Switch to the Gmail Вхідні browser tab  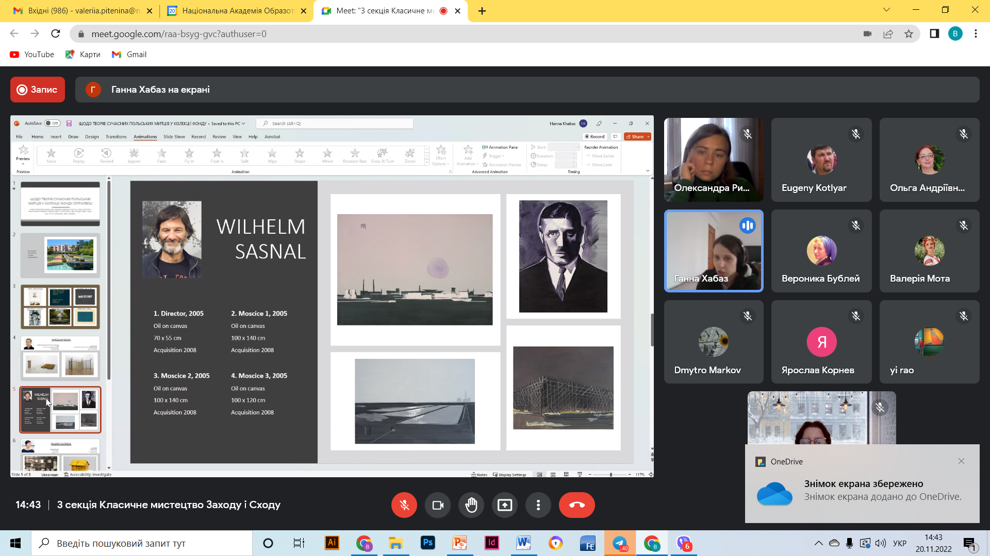(82, 11)
